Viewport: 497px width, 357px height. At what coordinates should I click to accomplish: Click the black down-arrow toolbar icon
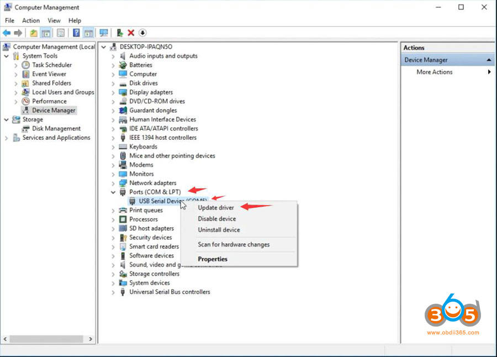[x=142, y=33]
